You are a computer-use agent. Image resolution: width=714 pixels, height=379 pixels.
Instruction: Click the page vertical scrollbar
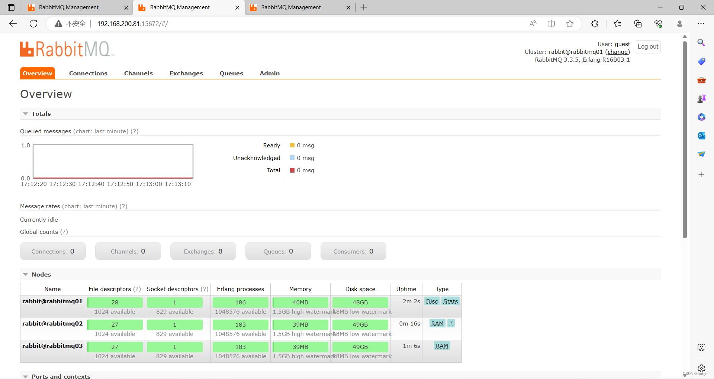[x=685, y=139]
